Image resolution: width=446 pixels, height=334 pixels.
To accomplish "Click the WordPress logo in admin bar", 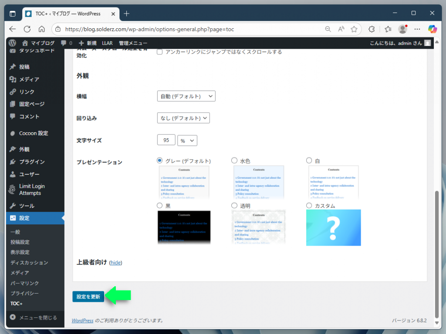I will click(12, 43).
